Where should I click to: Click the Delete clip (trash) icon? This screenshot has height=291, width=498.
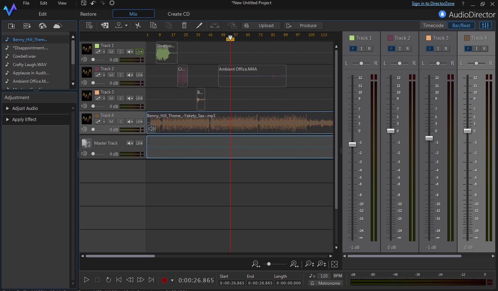(x=184, y=25)
